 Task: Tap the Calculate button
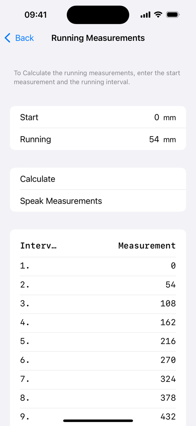click(98, 179)
